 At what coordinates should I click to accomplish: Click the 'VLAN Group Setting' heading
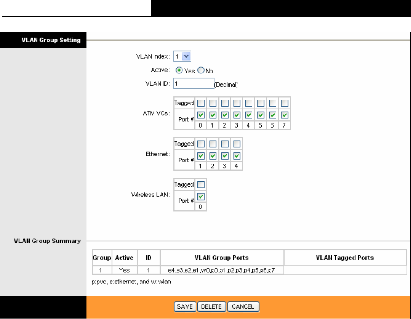[x=51, y=40]
